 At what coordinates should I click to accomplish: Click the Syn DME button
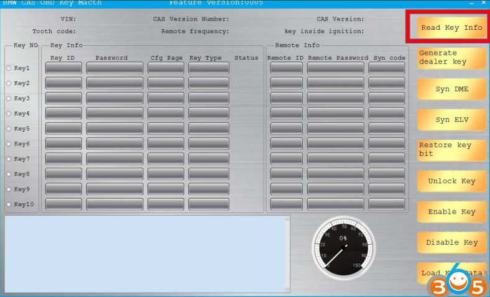(451, 89)
